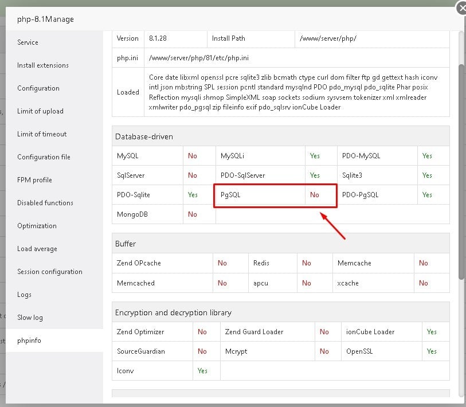466x407 pixels.
Task: Click the PgSQL cell in Database-driven table
Action: pos(231,195)
